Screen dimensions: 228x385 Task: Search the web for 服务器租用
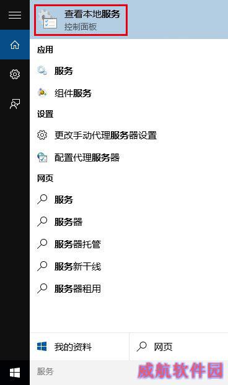pyautogui.click(x=129, y=288)
